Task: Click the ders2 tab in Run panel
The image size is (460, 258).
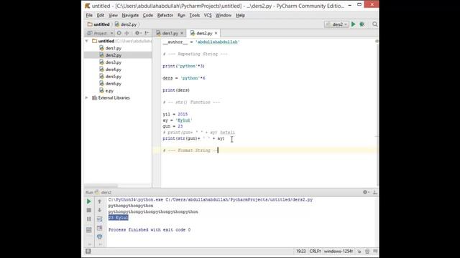Action: 103,192
